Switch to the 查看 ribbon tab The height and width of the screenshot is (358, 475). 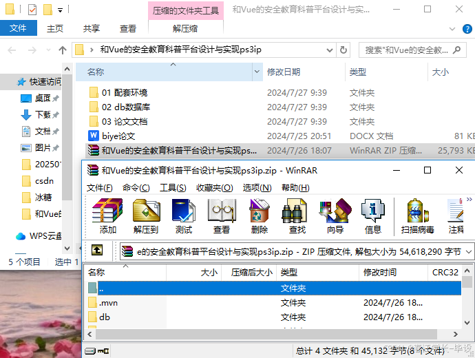pyautogui.click(x=128, y=28)
